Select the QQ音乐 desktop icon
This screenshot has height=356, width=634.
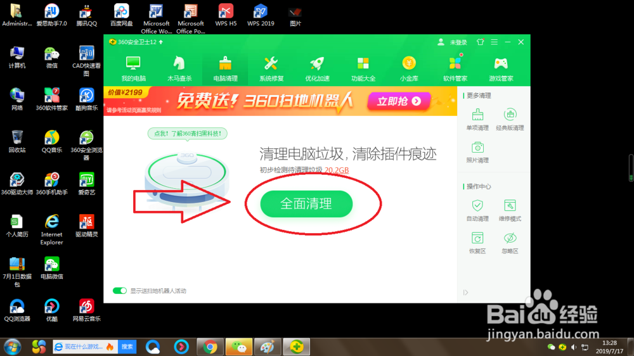52,141
